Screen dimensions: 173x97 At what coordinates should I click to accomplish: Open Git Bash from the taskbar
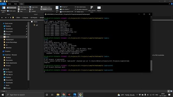point(80,95)
